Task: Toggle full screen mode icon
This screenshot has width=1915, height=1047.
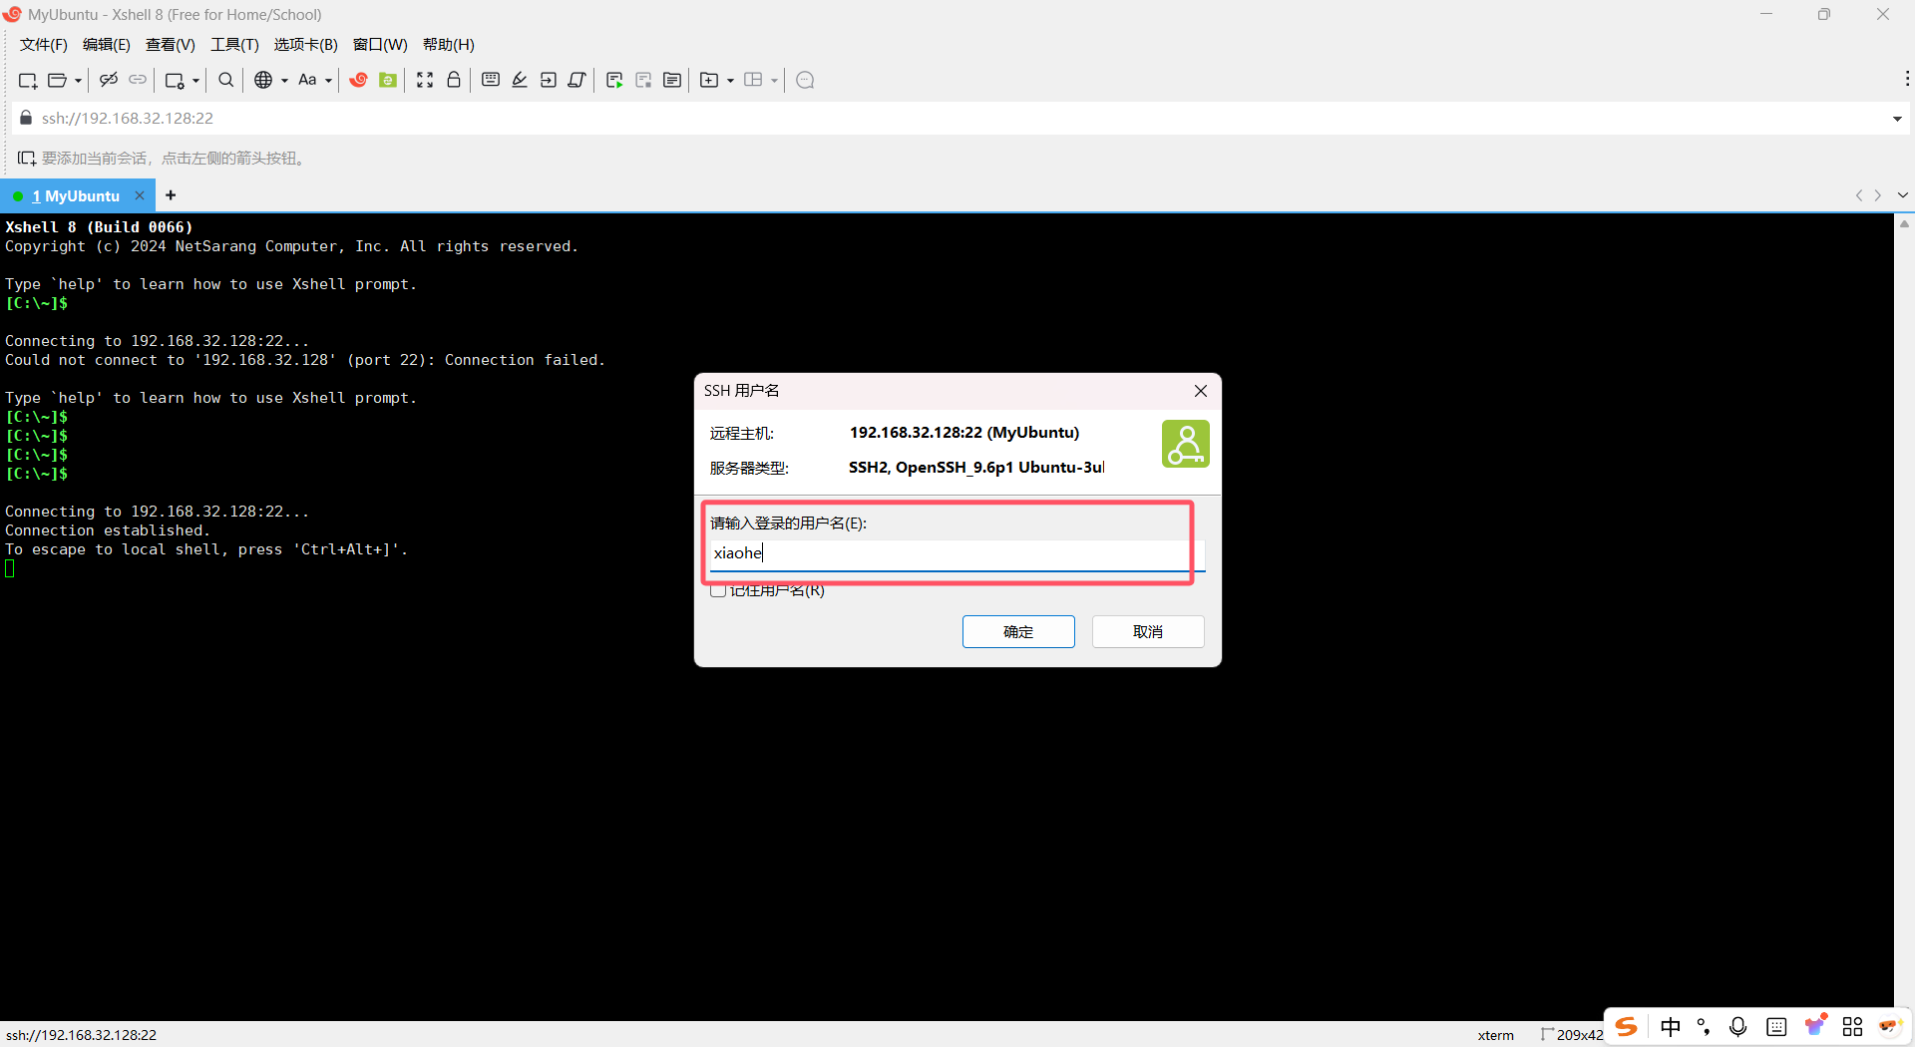Action: 425,80
